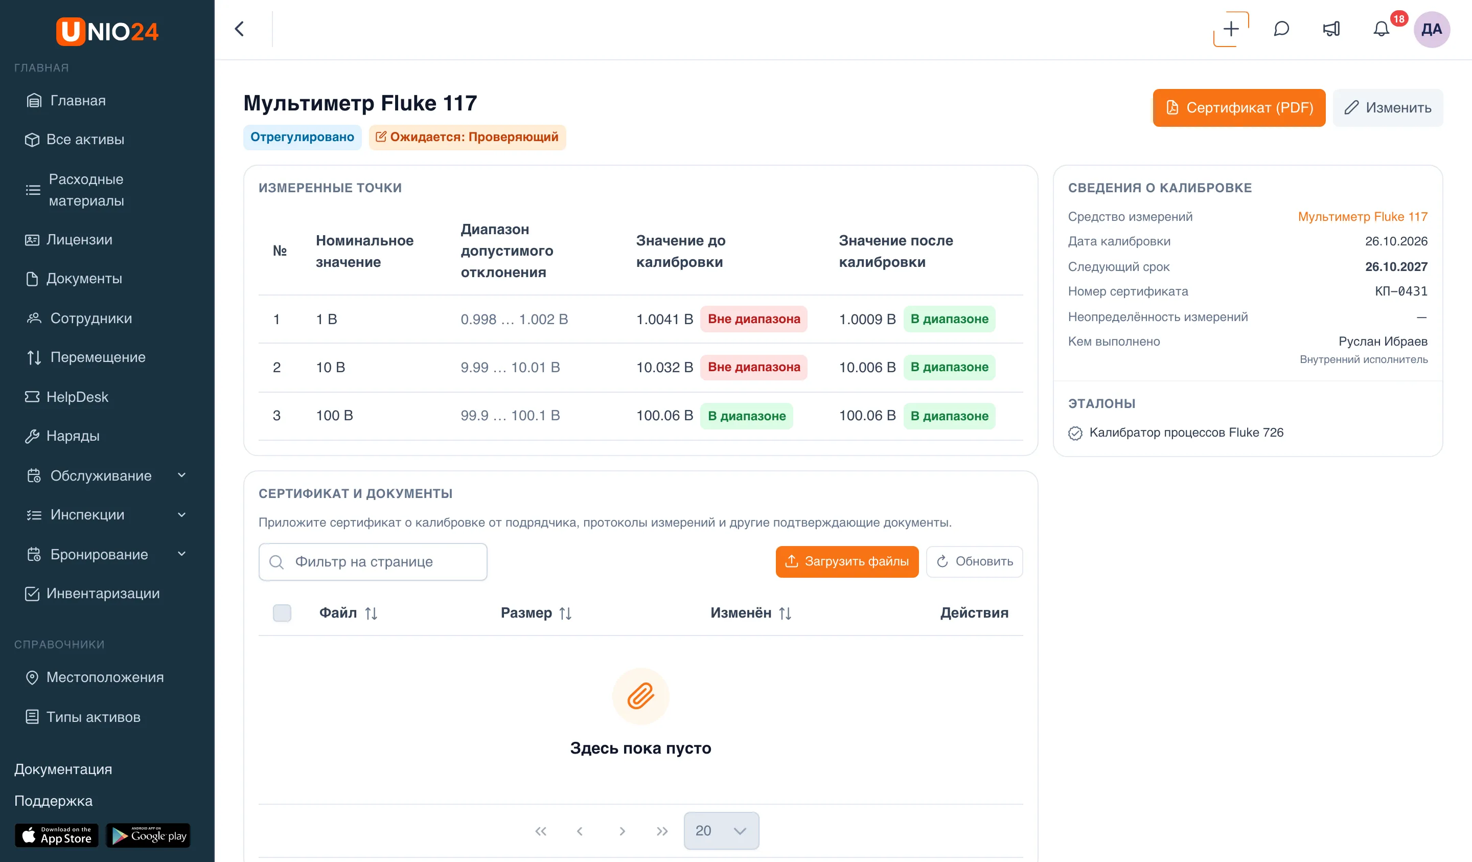Open the App Store download badge

pos(57,835)
